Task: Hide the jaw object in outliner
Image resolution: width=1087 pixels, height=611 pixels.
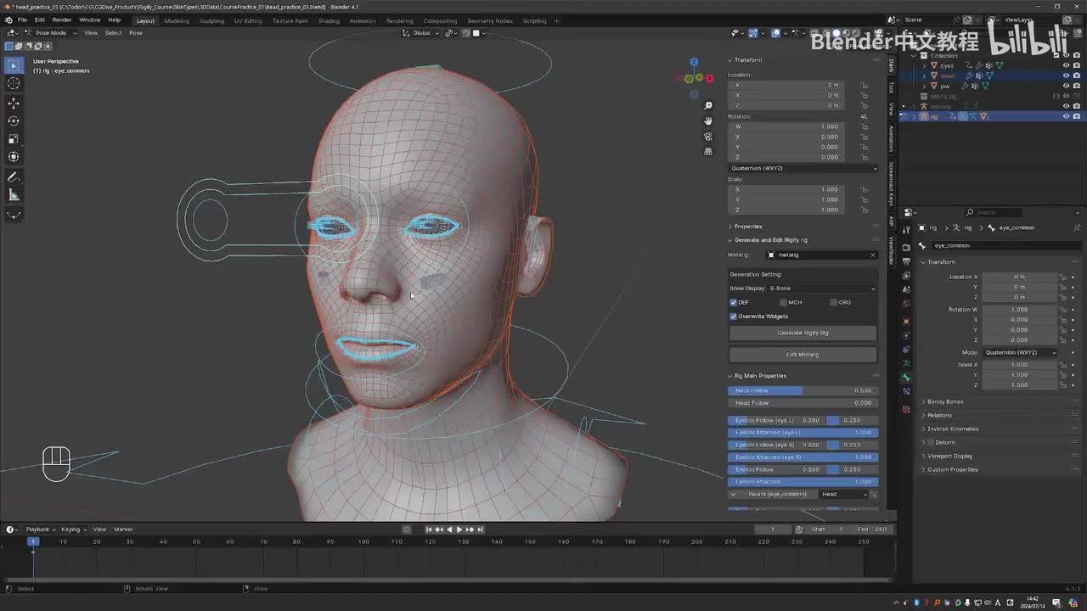Action: [1066, 86]
